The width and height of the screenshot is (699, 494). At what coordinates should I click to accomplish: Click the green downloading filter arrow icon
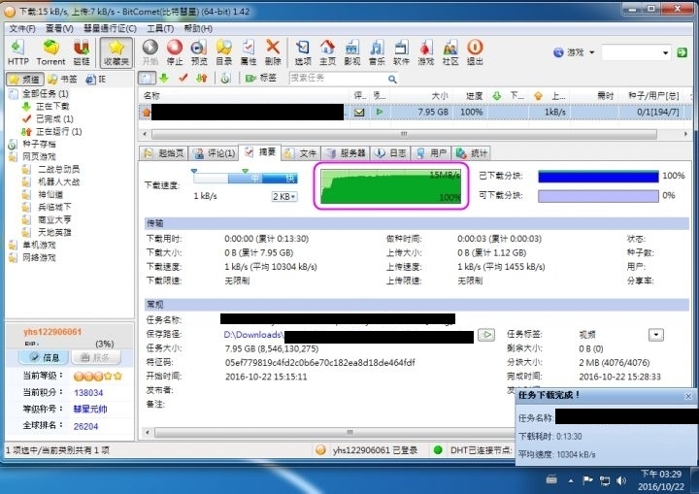point(164,79)
